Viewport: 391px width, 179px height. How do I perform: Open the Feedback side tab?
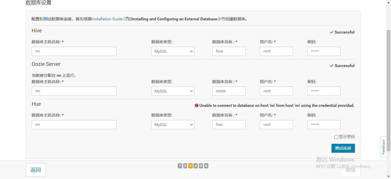(383, 147)
